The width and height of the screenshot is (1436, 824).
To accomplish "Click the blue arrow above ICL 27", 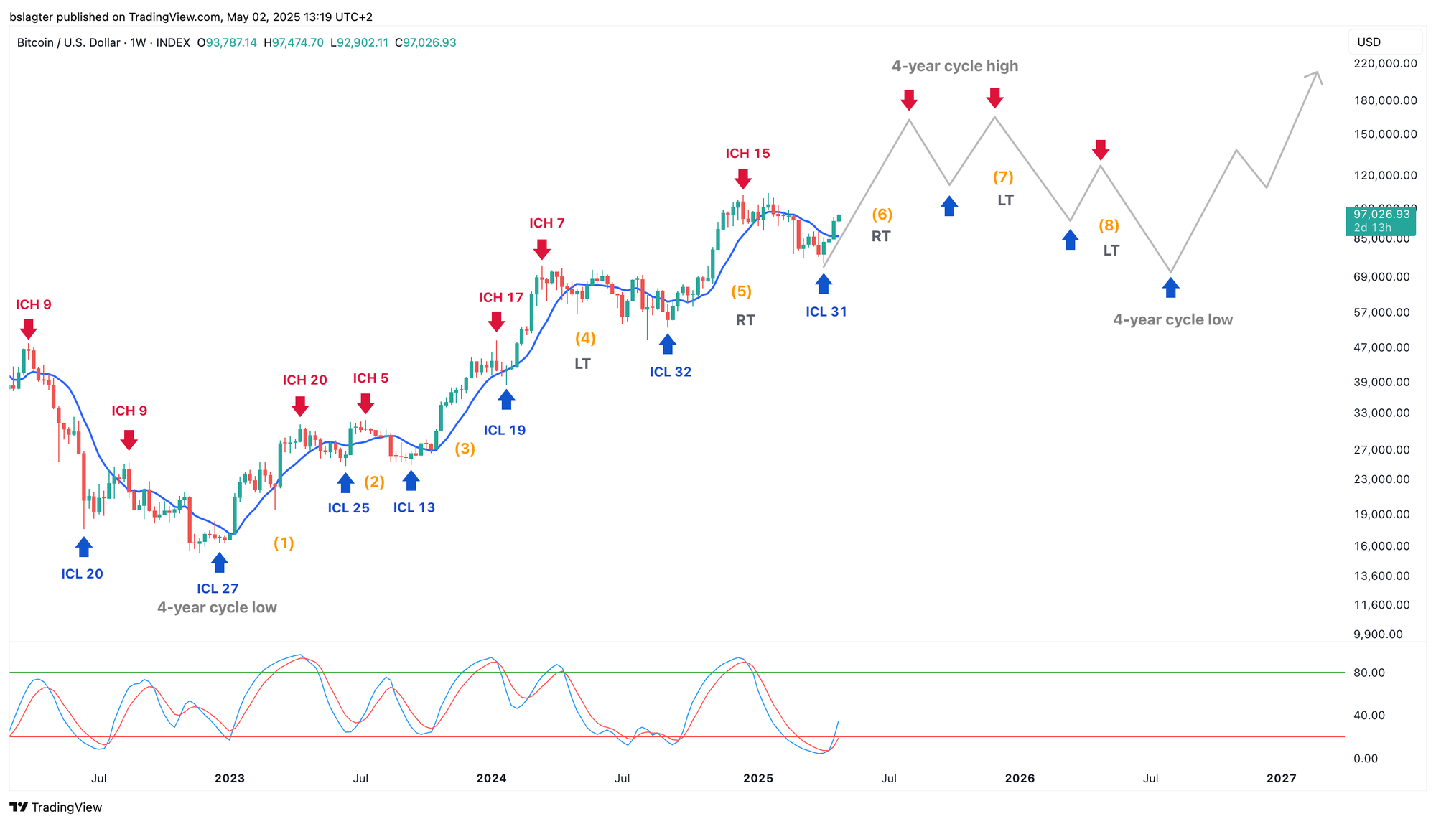I will click(x=220, y=563).
